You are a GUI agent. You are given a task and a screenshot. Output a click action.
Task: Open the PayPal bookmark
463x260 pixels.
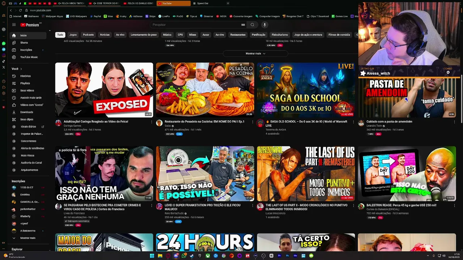95,16
